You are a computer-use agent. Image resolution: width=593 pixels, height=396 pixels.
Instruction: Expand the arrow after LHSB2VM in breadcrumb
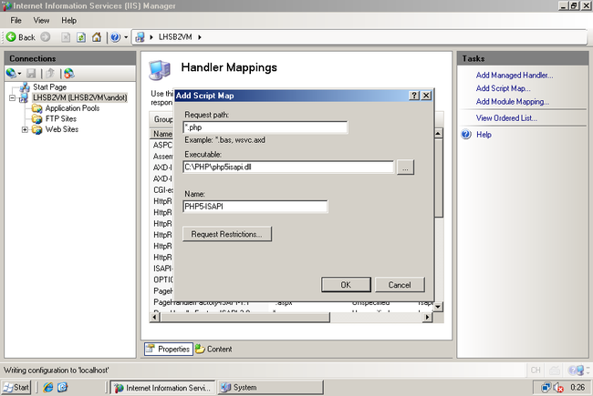click(199, 37)
